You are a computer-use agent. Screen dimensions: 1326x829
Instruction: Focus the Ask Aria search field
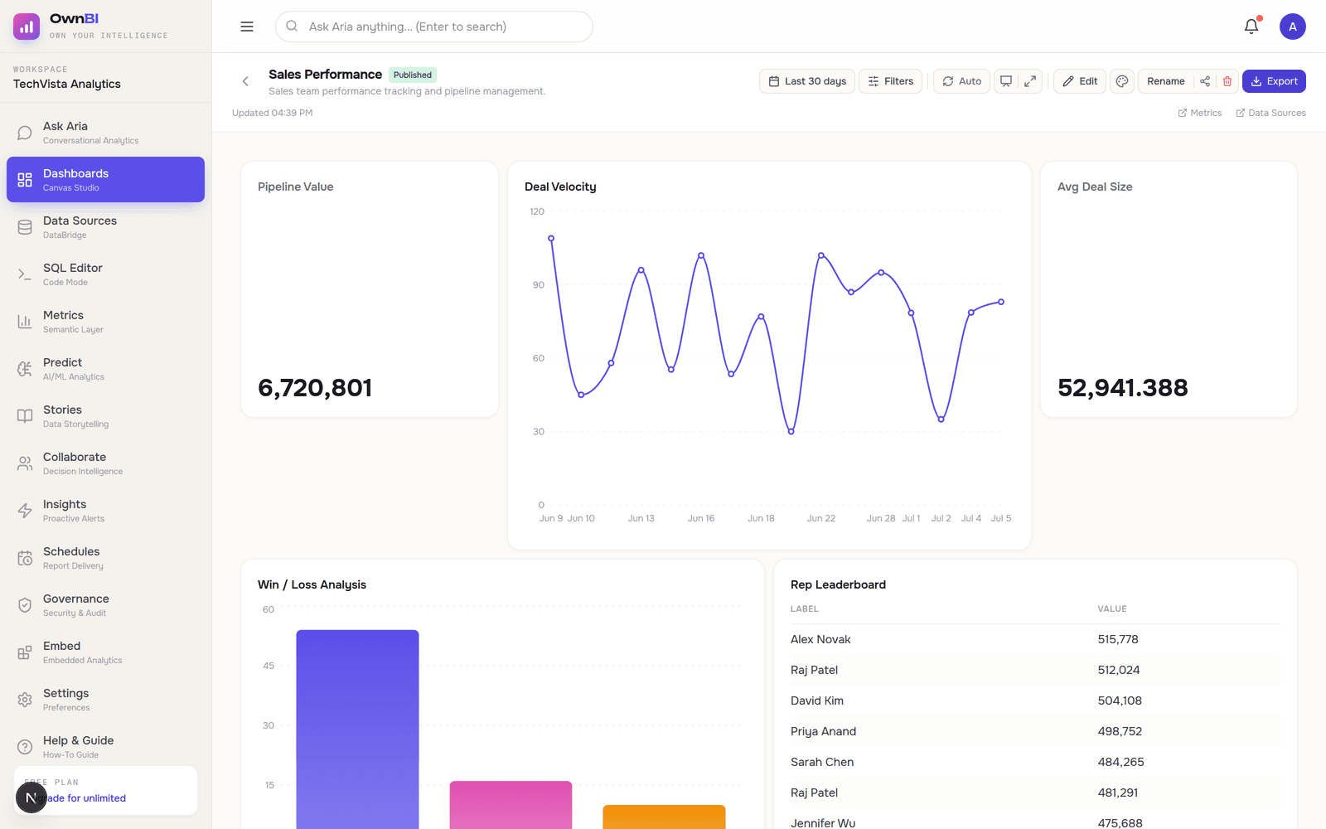pyautogui.click(x=434, y=27)
